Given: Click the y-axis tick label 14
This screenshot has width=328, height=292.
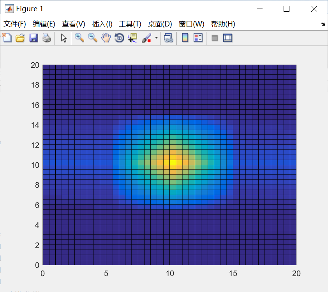Looking at the screenshot, I should click(x=35, y=125).
